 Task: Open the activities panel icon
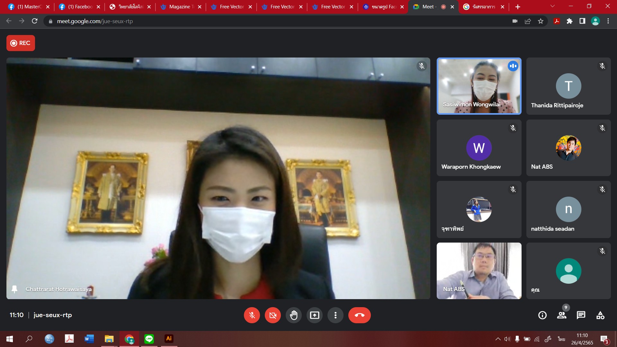pyautogui.click(x=600, y=315)
